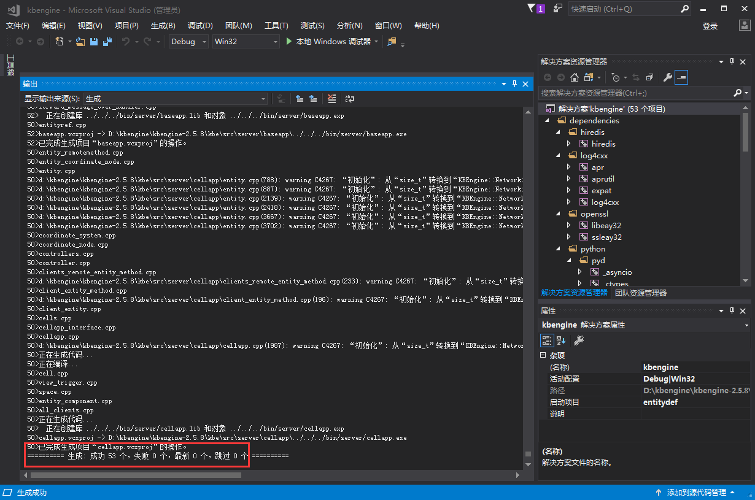Click the account avatar icon beside 登录
This screenshot has height=500, width=755.
pyautogui.click(x=743, y=25)
